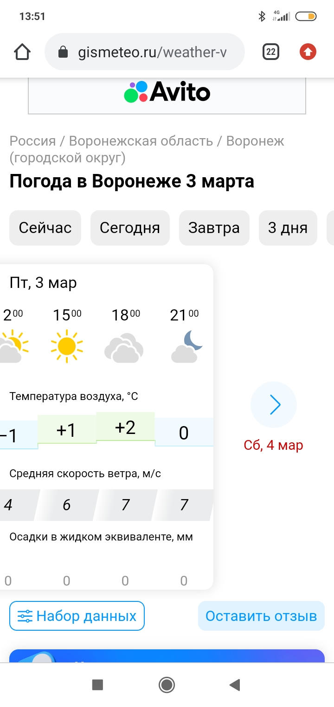Click the Оставить отзыв button
The height and width of the screenshot is (707, 334).
pos(261,616)
